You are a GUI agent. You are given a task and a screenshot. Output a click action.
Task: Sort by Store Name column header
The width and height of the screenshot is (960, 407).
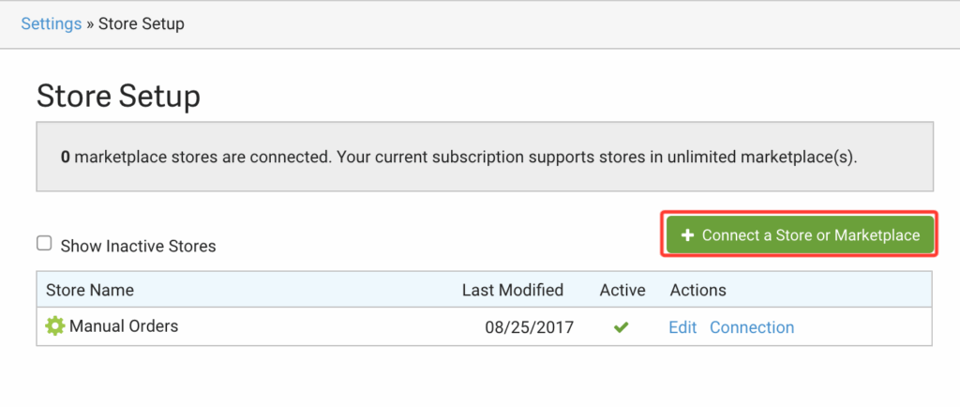(90, 290)
